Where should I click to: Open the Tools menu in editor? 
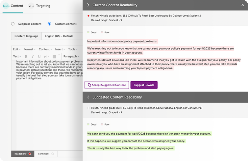(x=73, y=49)
